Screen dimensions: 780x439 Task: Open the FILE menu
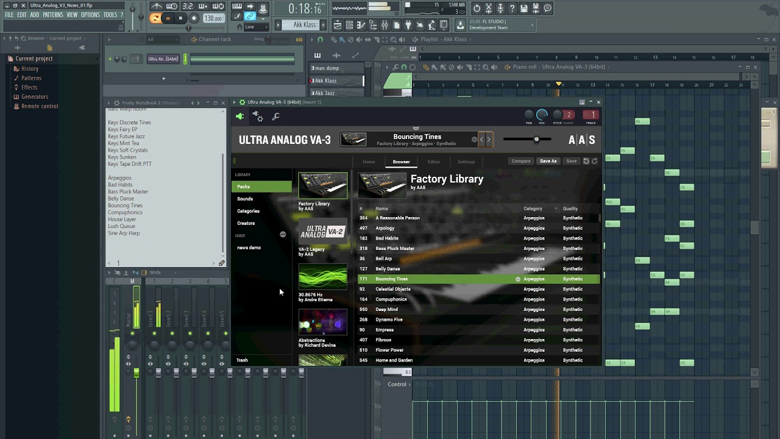point(9,15)
